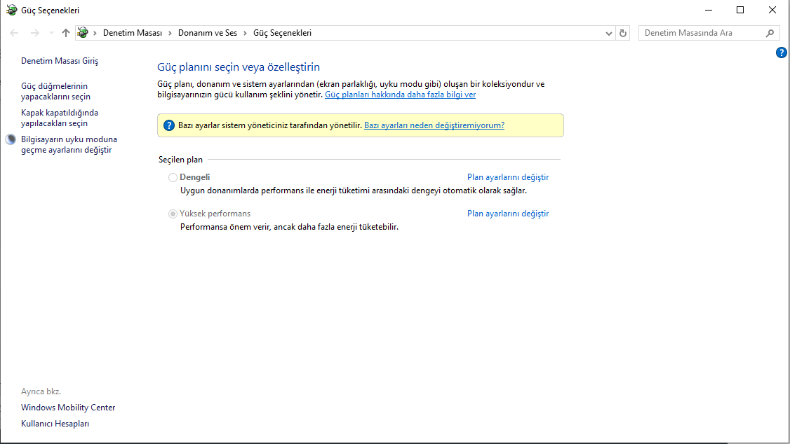790x444 pixels.
Task: Expand chevron before Denetim Masası breadcrumb
Action: pos(95,33)
